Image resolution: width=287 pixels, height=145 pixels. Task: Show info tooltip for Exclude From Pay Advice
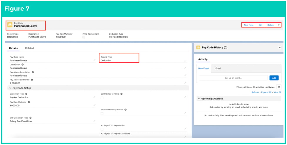click(x=125, y=110)
